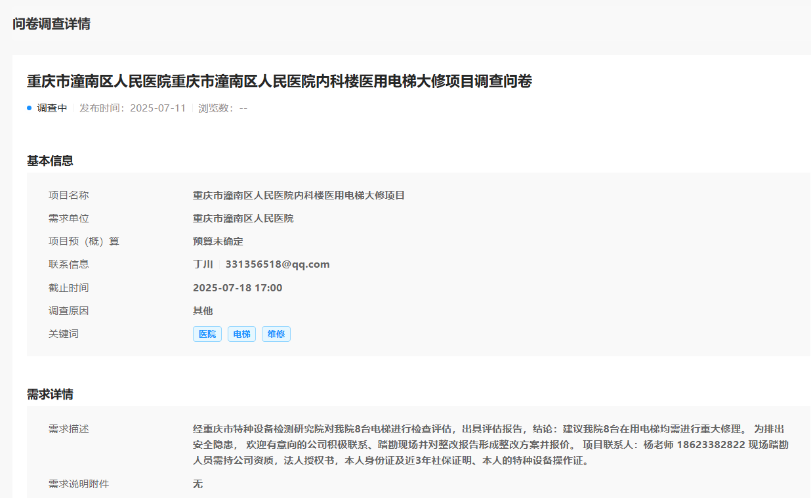Click the contact name 丁川
The height and width of the screenshot is (498, 811).
point(203,264)
